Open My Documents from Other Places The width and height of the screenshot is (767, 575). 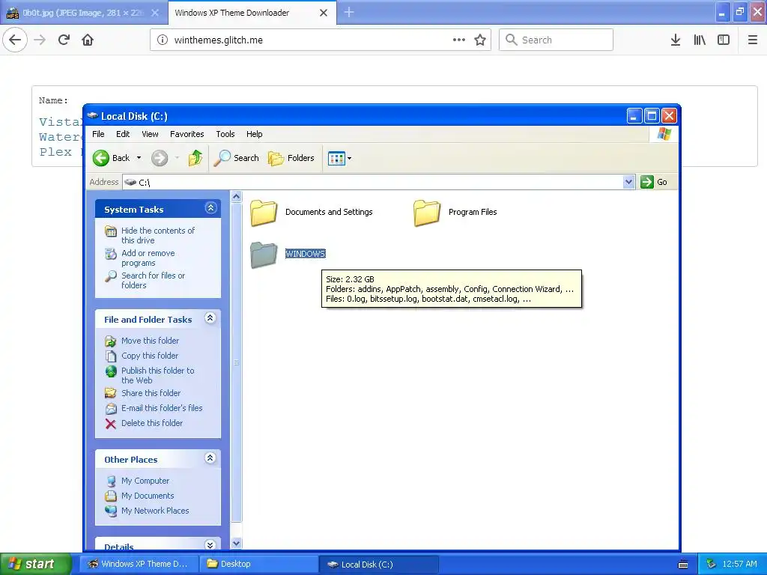(x=148, y=496)
